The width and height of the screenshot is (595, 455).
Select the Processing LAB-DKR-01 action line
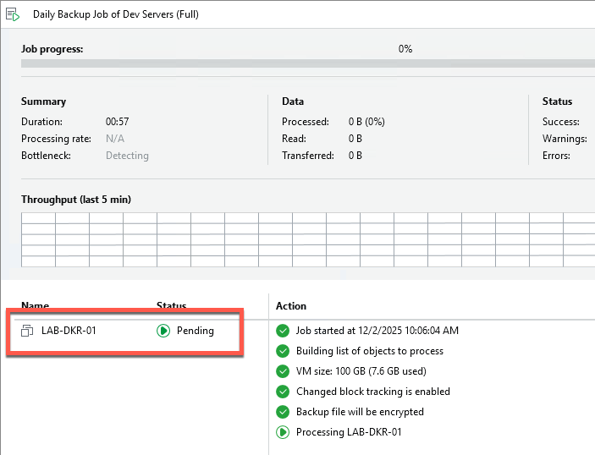pyautogui.click(x=348, y=432)
